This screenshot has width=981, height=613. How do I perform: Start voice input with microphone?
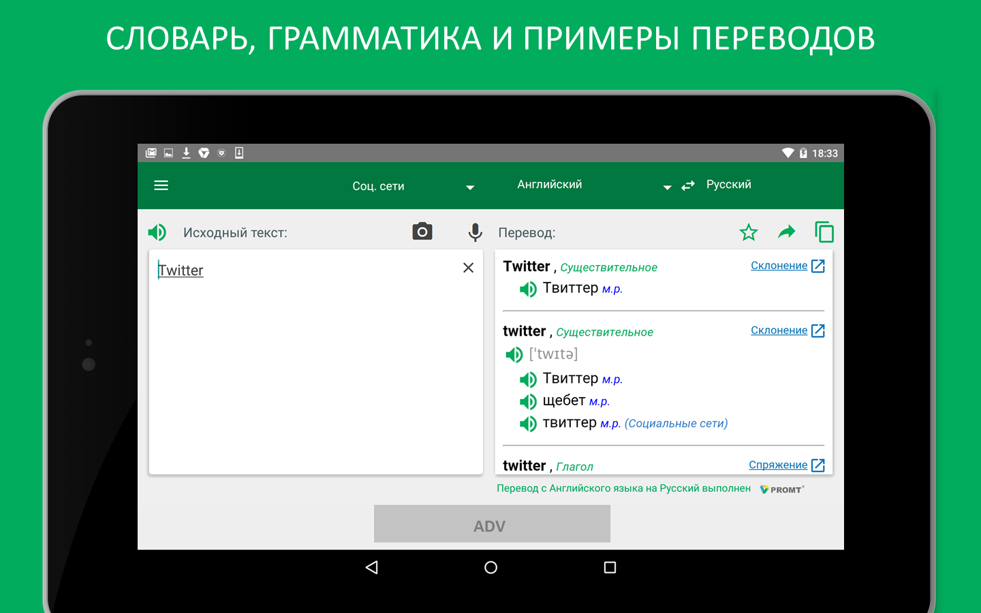(x=476, y=232)
